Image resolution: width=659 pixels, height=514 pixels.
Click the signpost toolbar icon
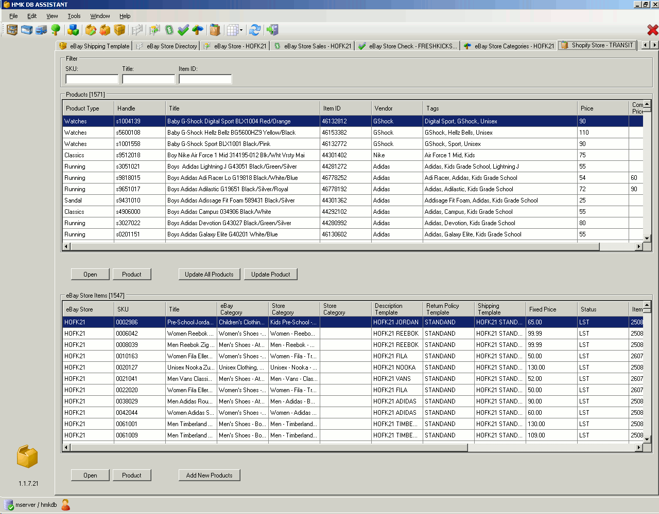(x=198, y=30)
